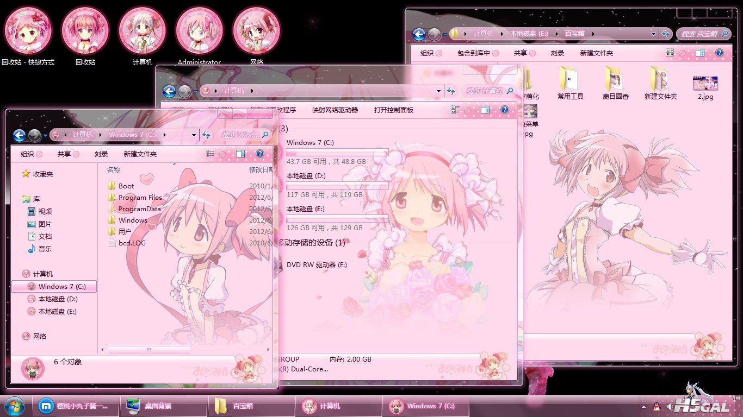Image resolution: width=743 pixels, height=417 pixels.
Task: Focus the search box in the 百宝箱 window
Action: coord(704,34)
